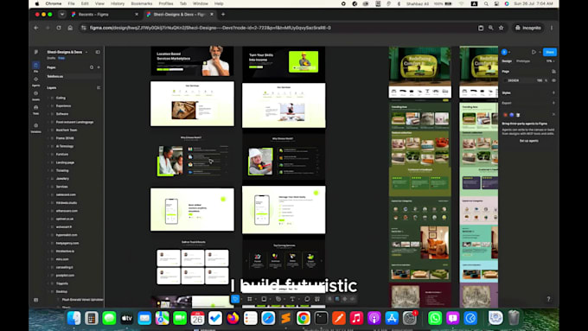Select the Landing page layer
The width and height of the screenshot is (588, 331).
[65, 162]
